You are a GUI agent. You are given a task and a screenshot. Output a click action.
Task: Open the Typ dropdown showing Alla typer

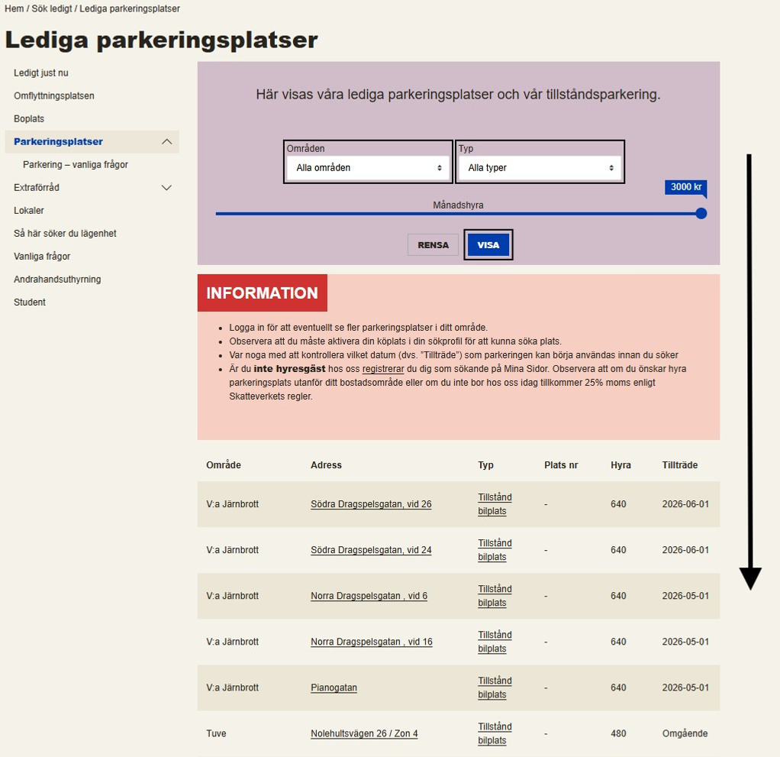click(540, 167)
